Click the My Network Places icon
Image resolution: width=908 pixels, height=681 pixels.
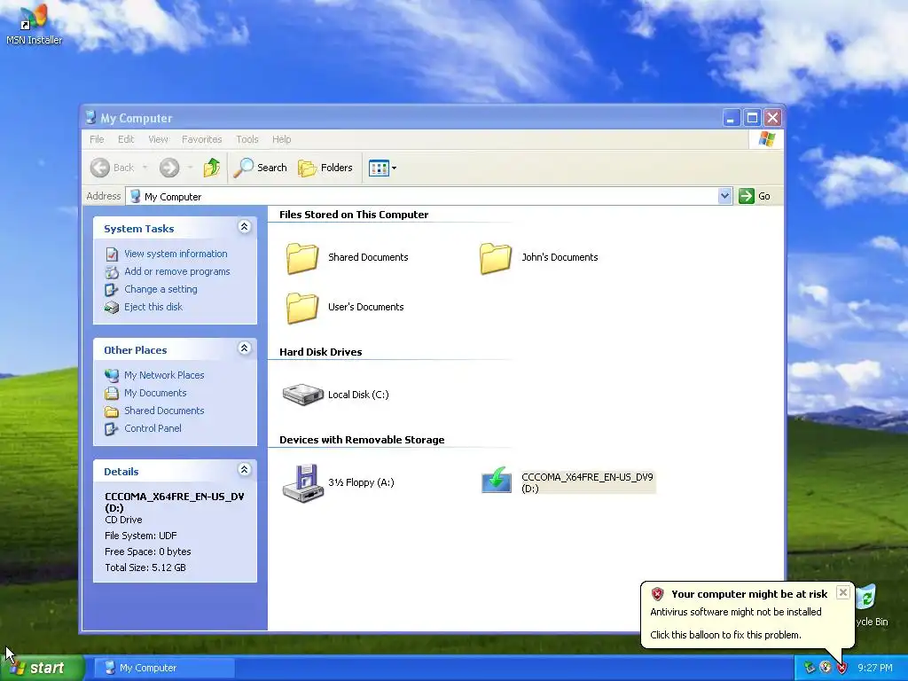pos(112,375)
